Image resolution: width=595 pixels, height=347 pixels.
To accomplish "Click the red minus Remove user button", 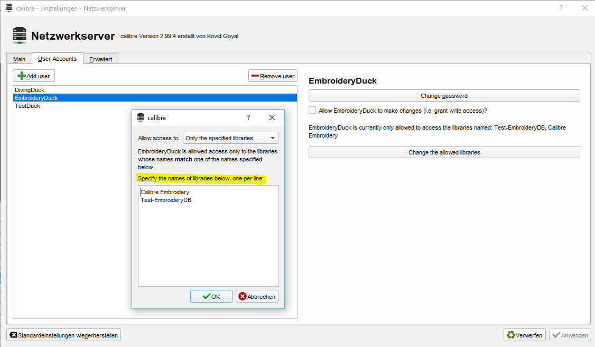I will 273,76.
